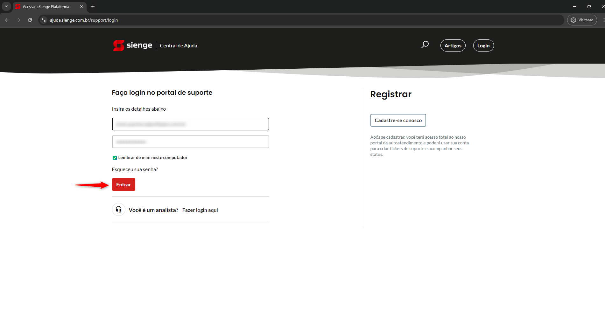Screen dimensions: 605x325
Task: Click the Você é um analista? text
Action: tap(153, 210)
